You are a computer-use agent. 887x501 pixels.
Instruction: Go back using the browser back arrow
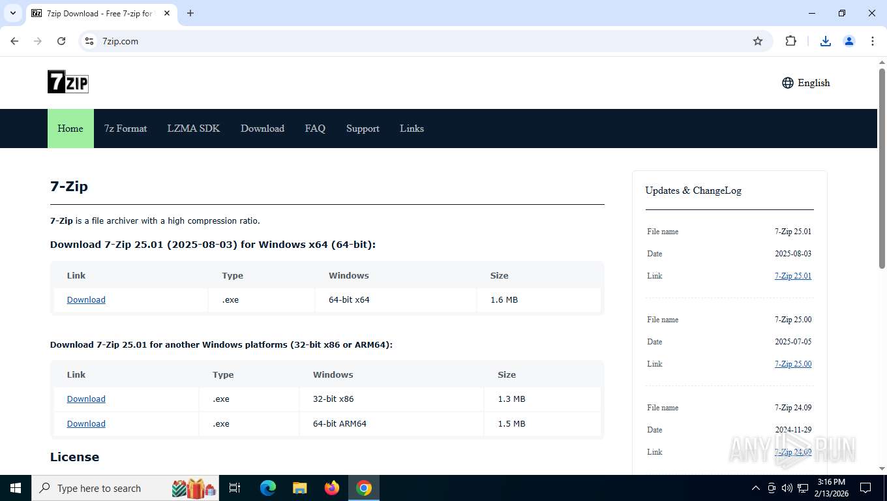click(x=14, y=41)
